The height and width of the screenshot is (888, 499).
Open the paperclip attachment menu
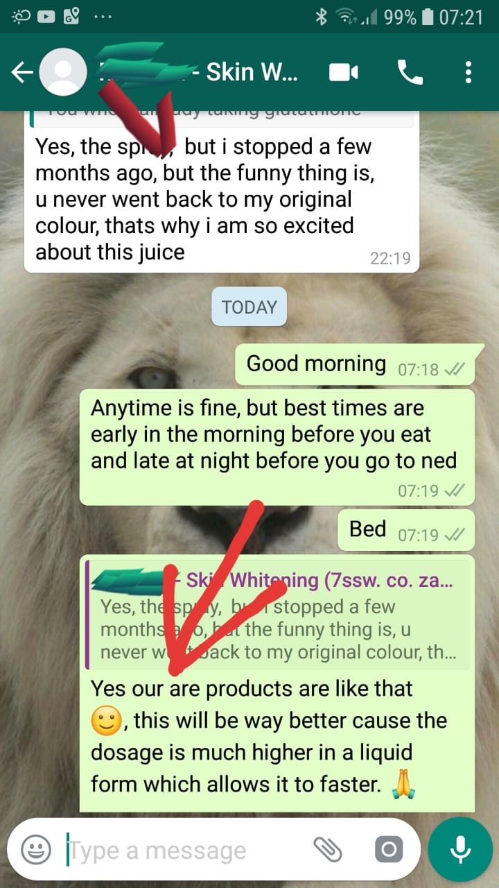click(x=328, y=849)
